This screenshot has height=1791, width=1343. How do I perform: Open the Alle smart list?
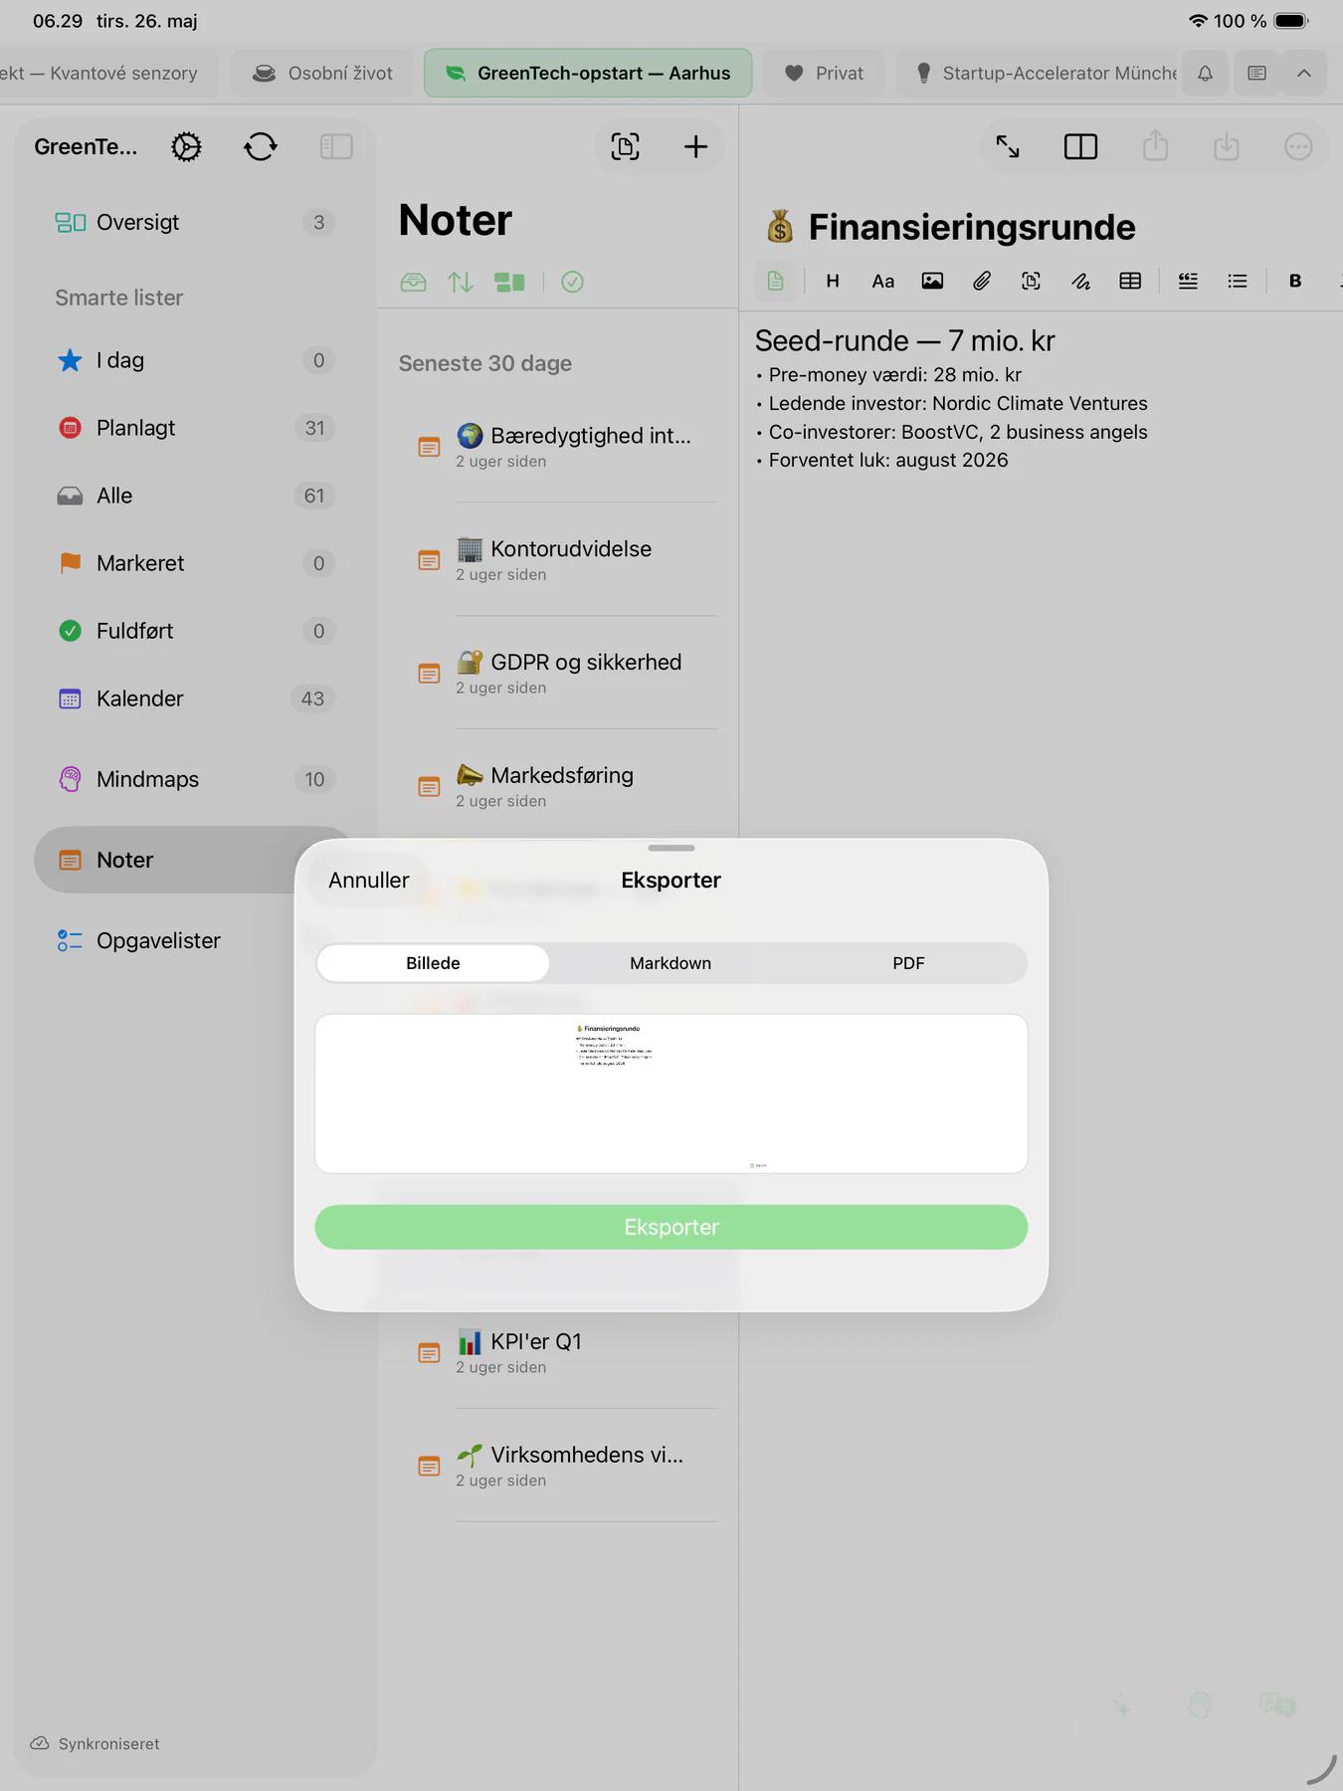click(194, 496)
